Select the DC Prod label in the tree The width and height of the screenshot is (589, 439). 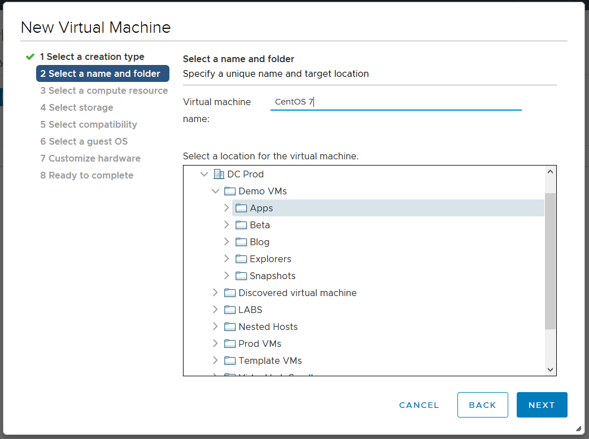pyautogui.click(x=245, y=174)
